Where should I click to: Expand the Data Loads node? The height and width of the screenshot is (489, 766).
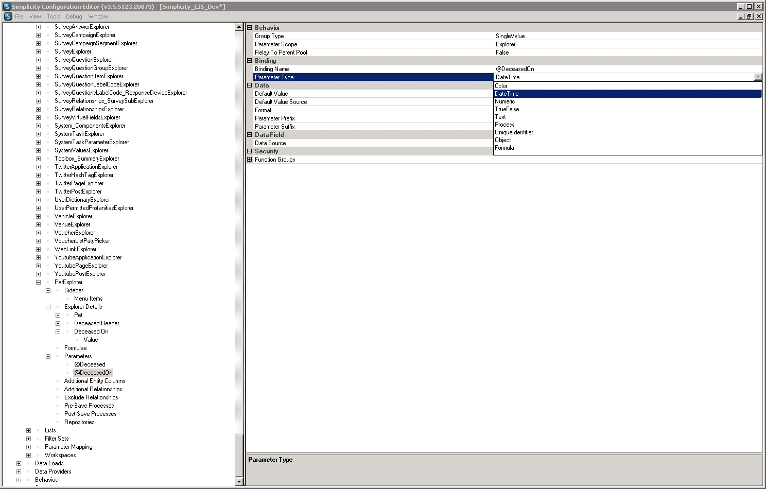[19, 463]
